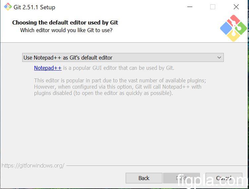Click the "Which editor would you like" subheading
This screenshot has width=249, height=189.
click(66, 30)
